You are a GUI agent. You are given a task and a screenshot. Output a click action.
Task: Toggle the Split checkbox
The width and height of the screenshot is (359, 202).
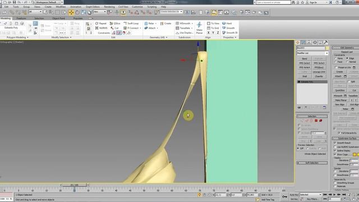coord(349,81)
